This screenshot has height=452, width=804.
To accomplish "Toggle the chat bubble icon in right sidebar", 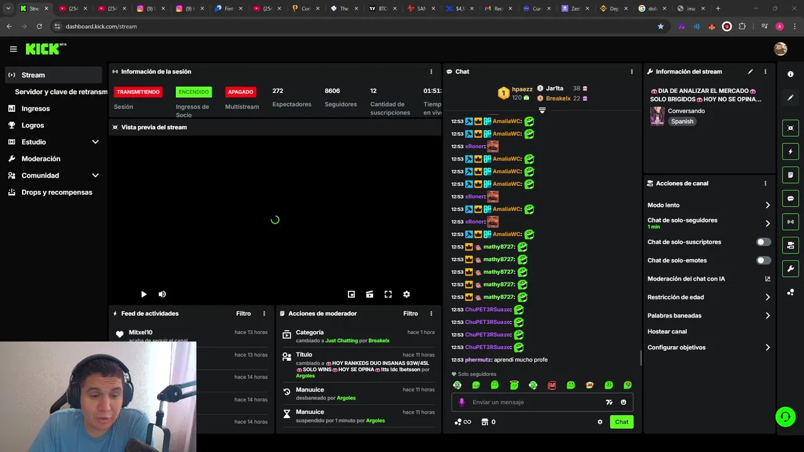I will click(x=790, y=198).
